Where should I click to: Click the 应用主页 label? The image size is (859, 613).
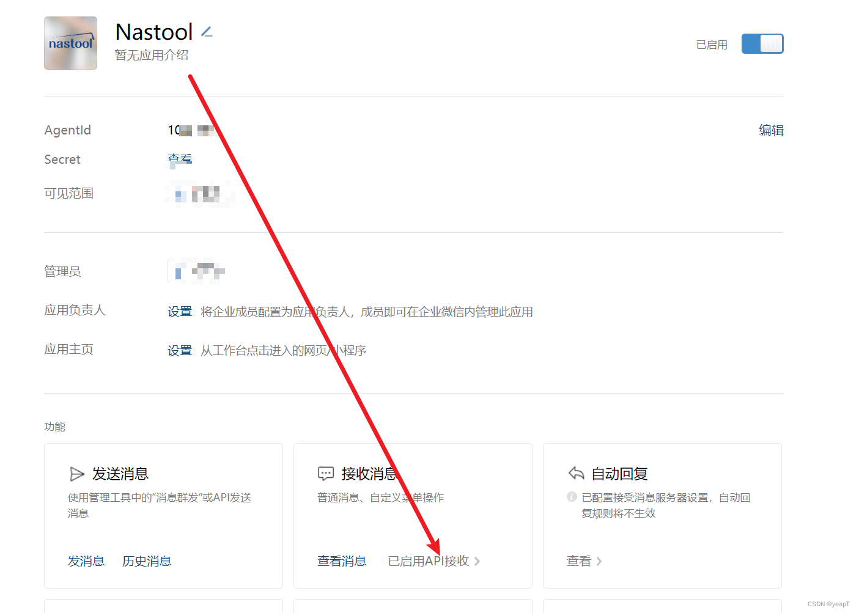point(69,350)
